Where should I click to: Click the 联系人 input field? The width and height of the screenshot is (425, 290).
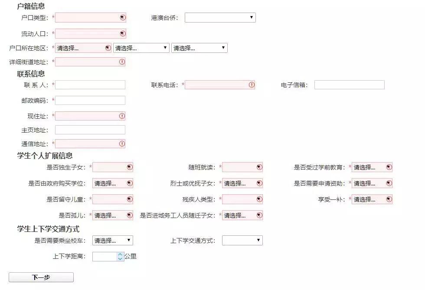[90, 85]
